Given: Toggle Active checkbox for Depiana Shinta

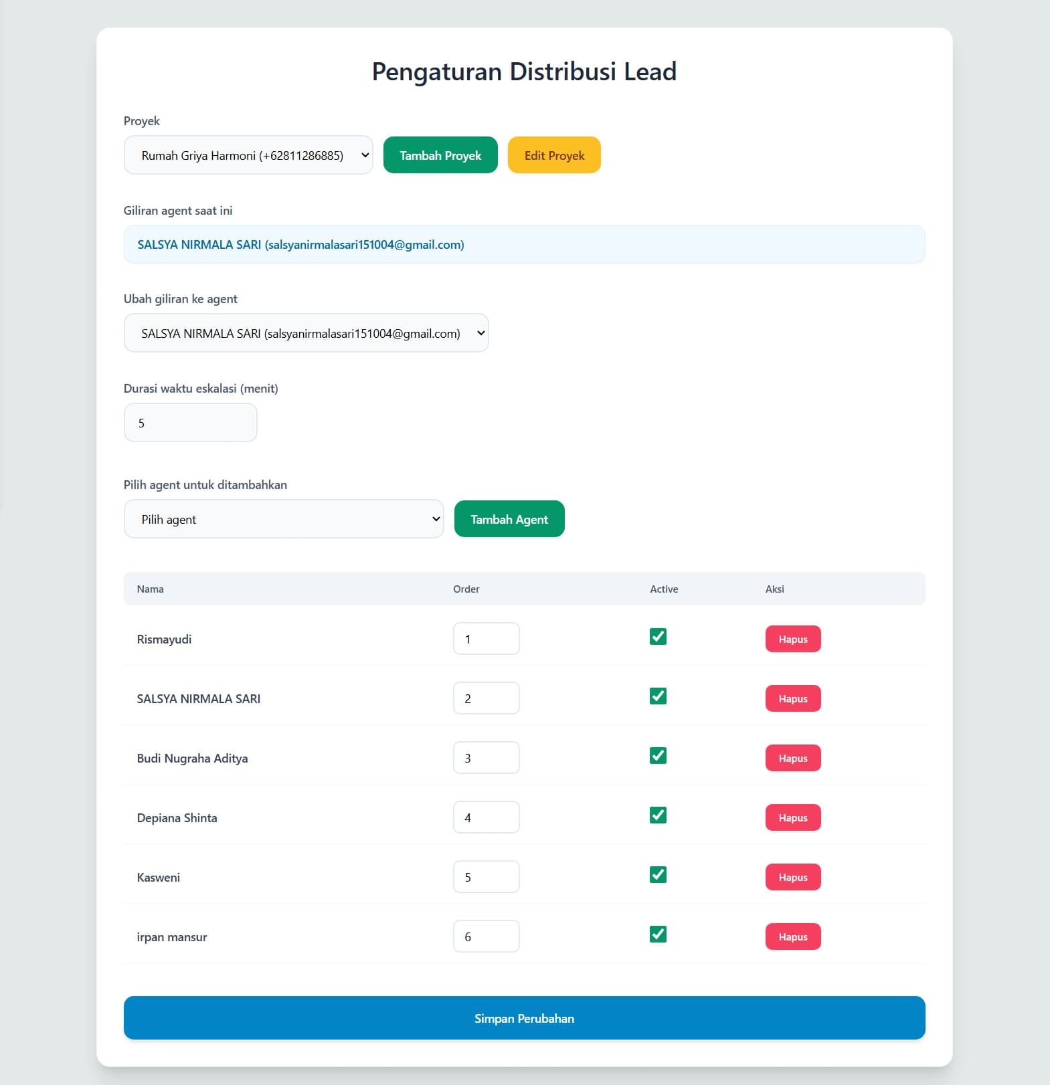Looking at the screenshot, I should point(658,815).
